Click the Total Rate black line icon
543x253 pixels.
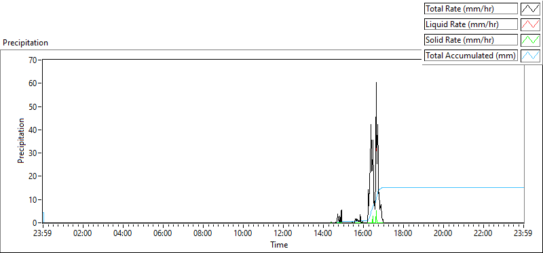[530, 9]
